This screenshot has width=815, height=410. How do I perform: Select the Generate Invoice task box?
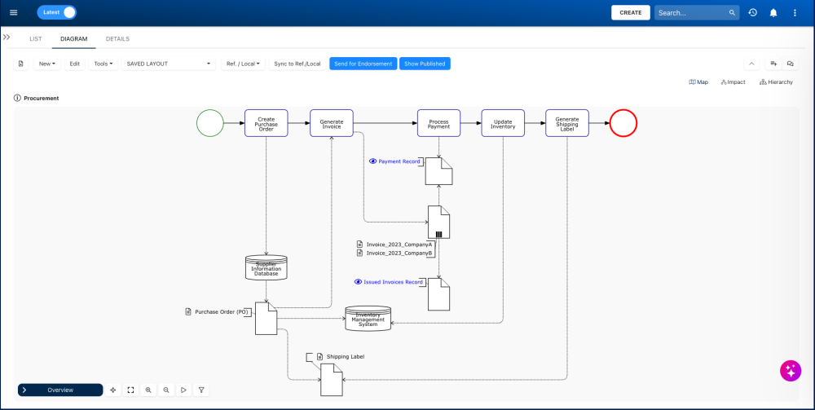tap(332, 123)
